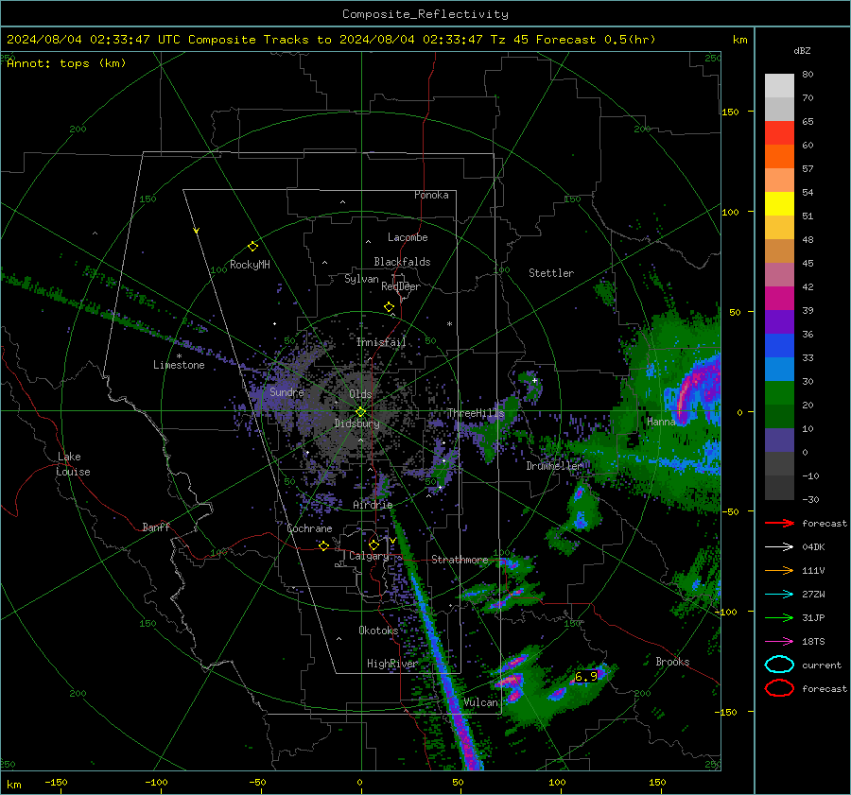Click the HighRiver city label
Image resolution: width=851 pixels, height=795 pixels.
click(x=392, y=664)
